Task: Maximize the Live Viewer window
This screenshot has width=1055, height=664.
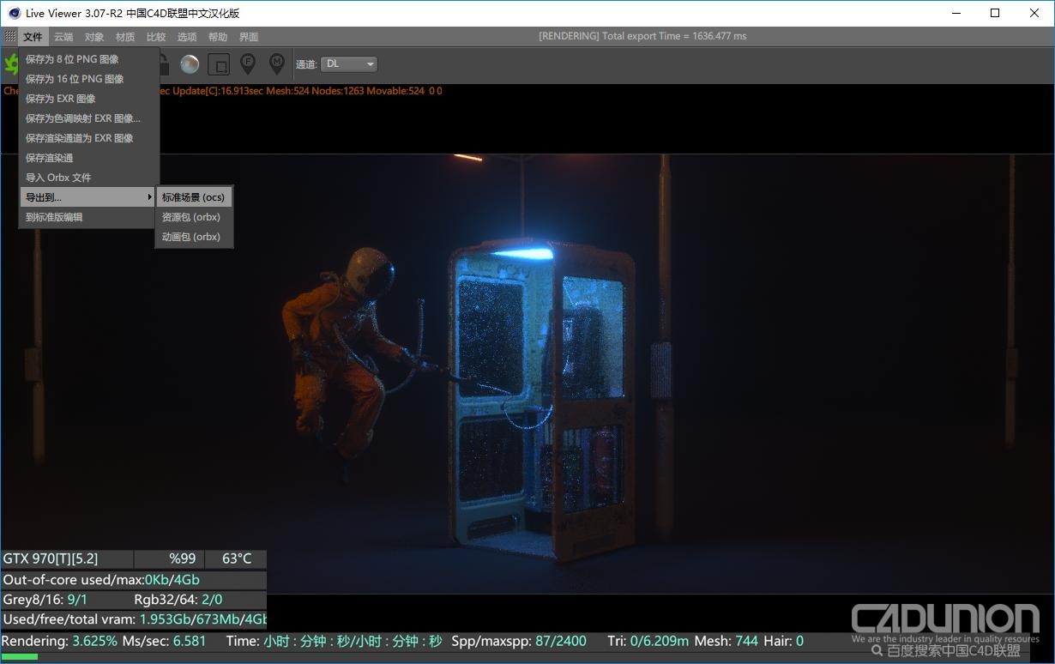Action: pos(995,13)
